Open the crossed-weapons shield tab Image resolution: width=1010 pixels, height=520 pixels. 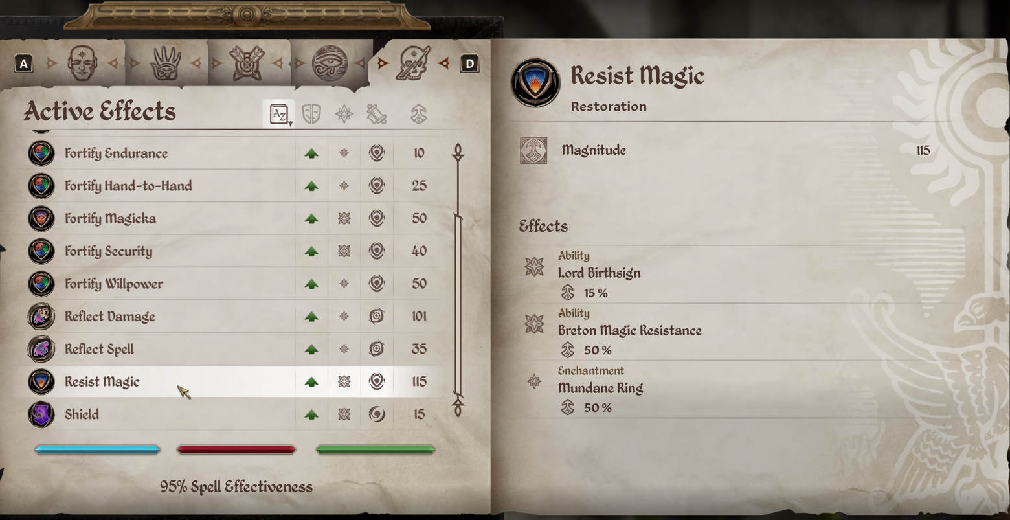pos(247,63)
